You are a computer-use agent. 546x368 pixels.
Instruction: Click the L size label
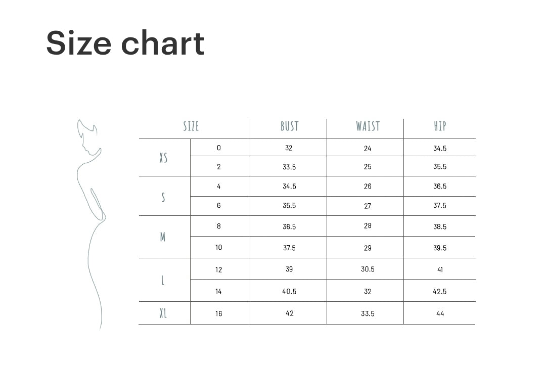click(x=163, y=280)
